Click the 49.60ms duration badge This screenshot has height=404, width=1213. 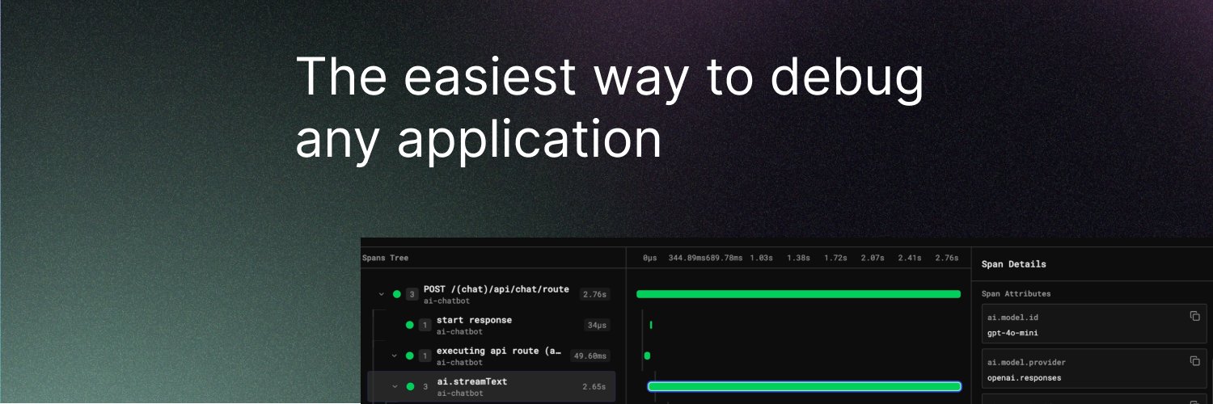coord(590,356)
